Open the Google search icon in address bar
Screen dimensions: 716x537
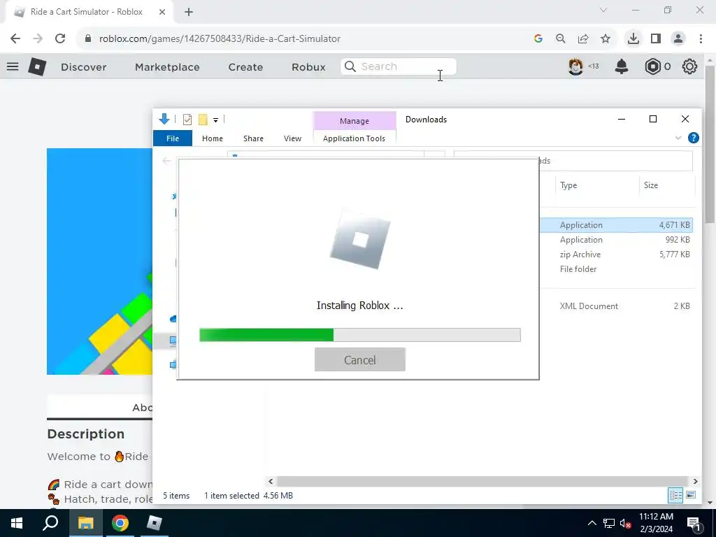[x=538, y=39]
